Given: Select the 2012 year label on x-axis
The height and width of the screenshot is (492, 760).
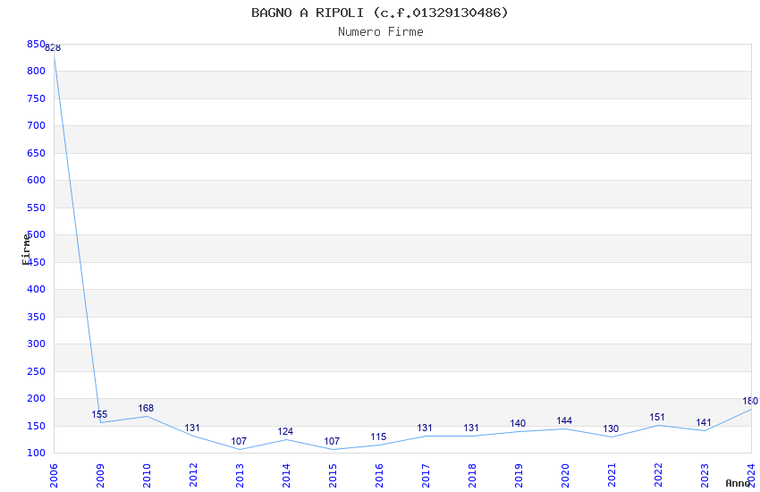Looking at the screenshot, I should click(193, 476).
